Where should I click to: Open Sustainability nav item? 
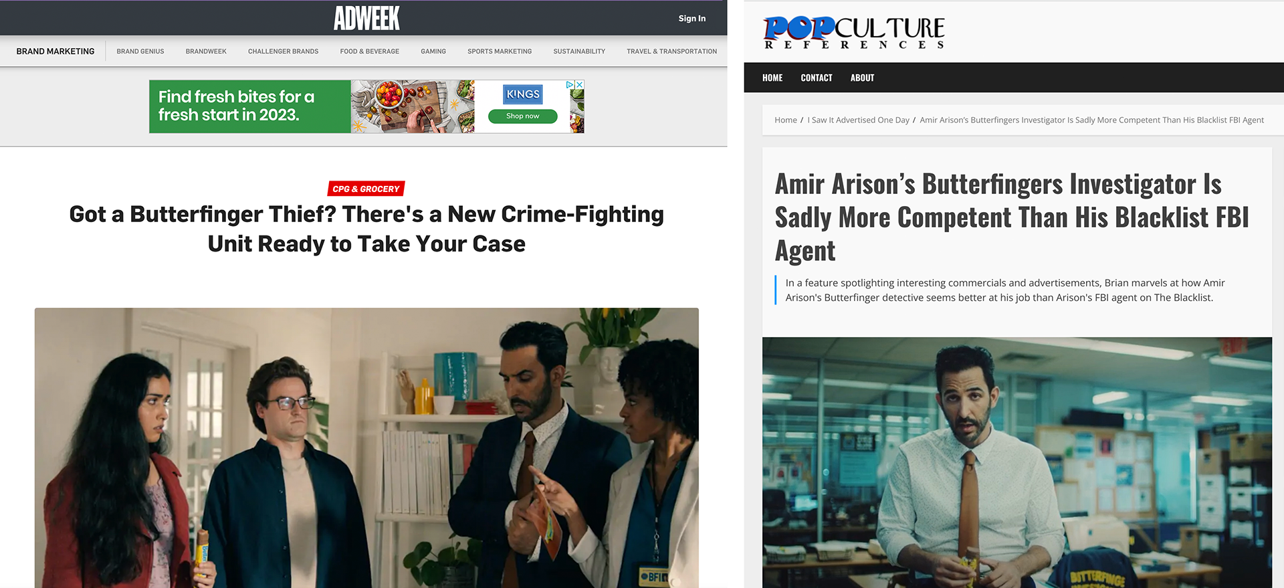(x=579, y=52)
